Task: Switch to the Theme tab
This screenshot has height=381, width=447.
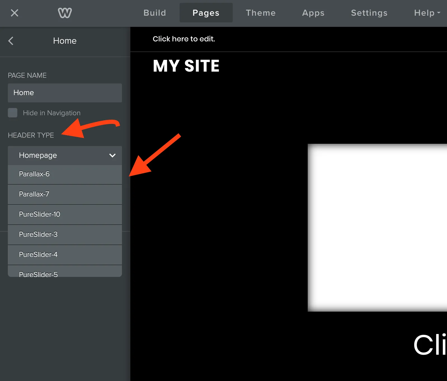Action: pos(261,13)
